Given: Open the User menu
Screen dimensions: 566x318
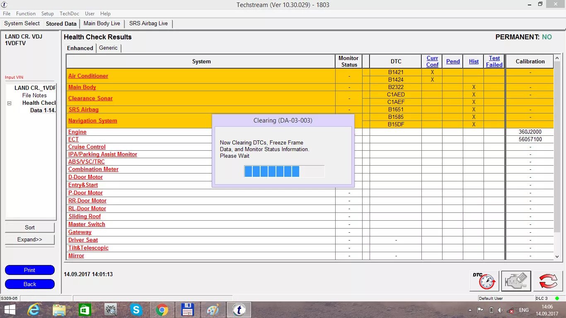Looking at the screenshot, I should pyautogui.click(x=90, y=14).
